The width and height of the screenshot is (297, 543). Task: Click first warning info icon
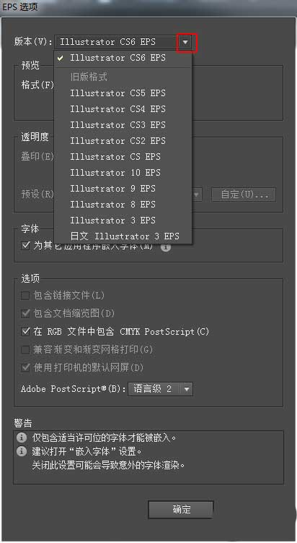[22, 437]
